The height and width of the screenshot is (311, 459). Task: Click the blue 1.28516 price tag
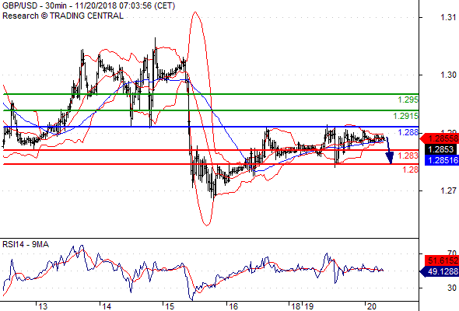point(441,160)
